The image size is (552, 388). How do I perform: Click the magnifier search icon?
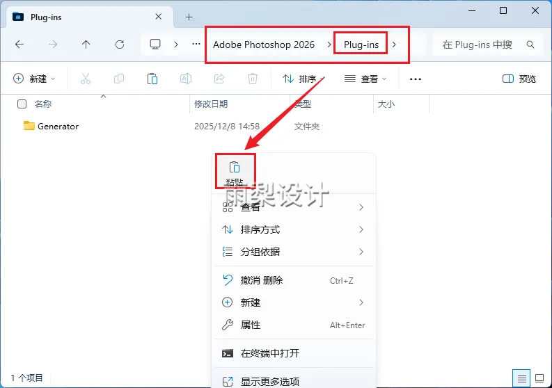point(530,45)
